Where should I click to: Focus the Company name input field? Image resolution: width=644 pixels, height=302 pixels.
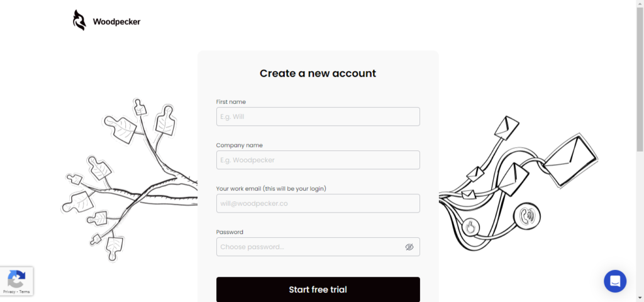coord(318,160)
